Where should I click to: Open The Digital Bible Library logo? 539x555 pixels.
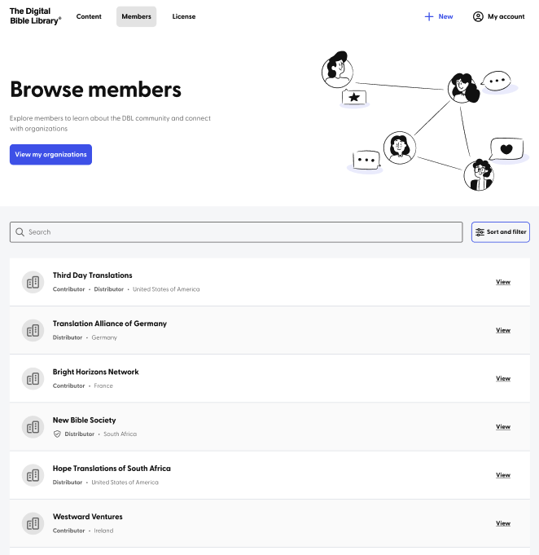[35, 16]
